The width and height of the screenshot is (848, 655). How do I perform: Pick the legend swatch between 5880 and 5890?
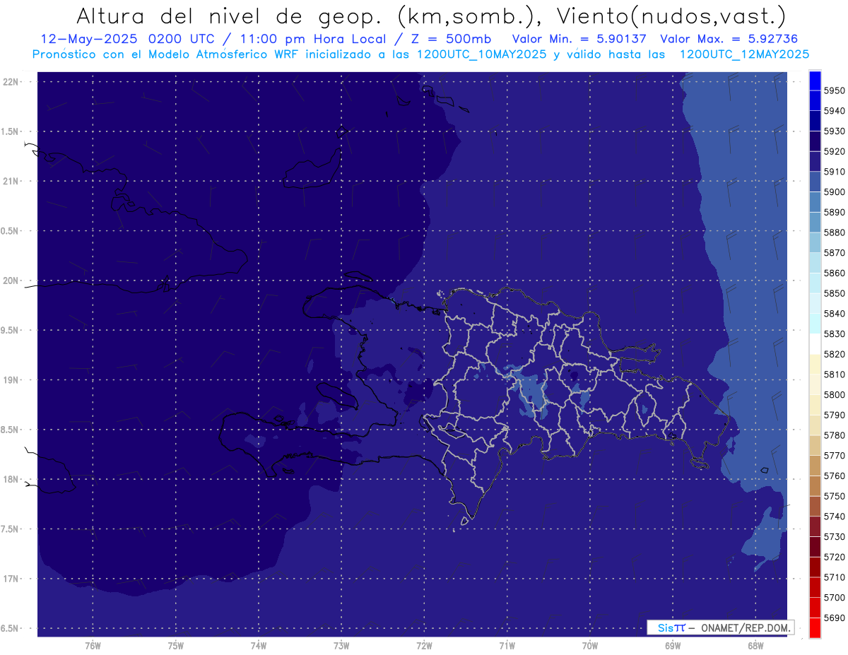815,223
